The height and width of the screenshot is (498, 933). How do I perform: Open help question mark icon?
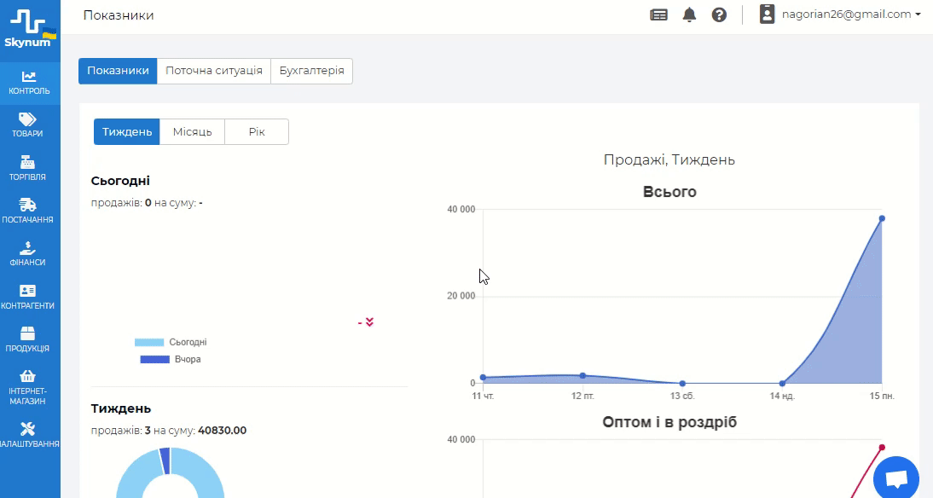[720, 14]
